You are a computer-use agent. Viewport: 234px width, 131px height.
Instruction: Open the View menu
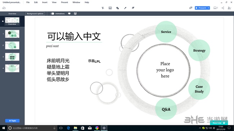point(54,3)
